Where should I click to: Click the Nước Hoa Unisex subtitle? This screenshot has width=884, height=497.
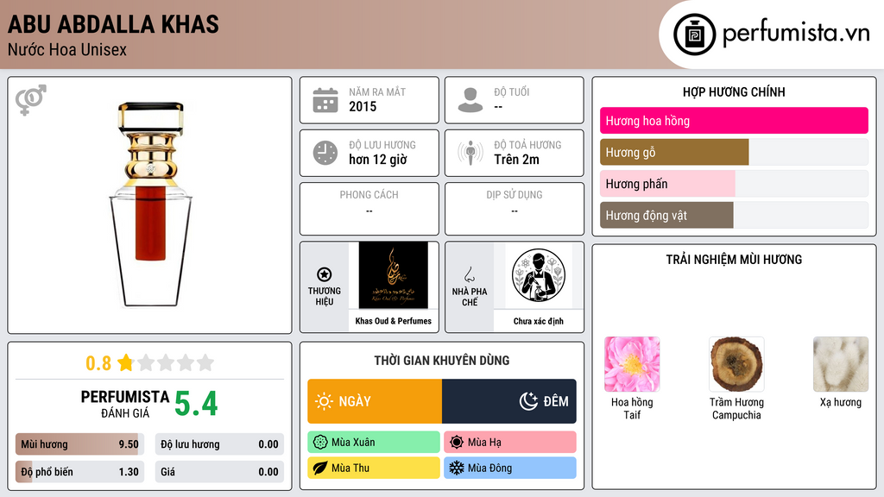[x=67, y=50]
